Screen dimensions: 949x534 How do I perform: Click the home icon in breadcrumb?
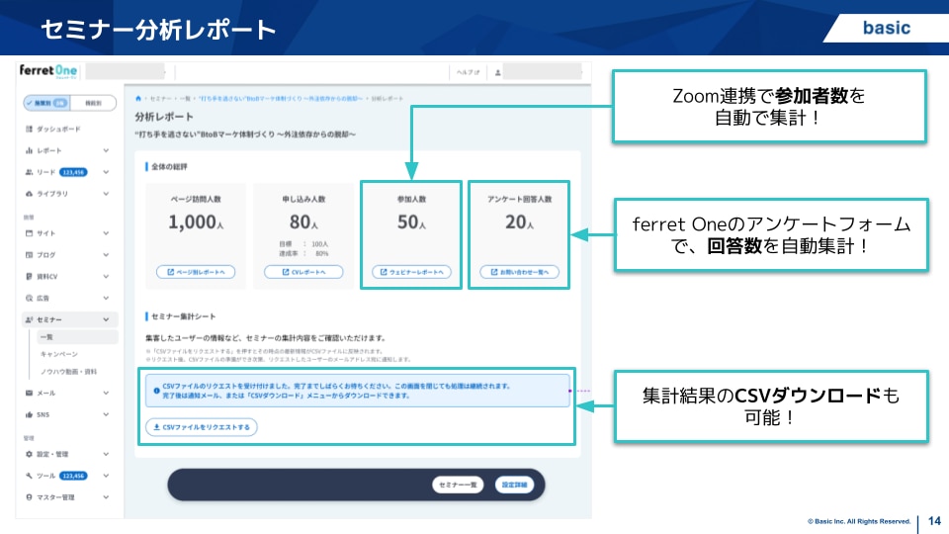(x=138, y=99)
